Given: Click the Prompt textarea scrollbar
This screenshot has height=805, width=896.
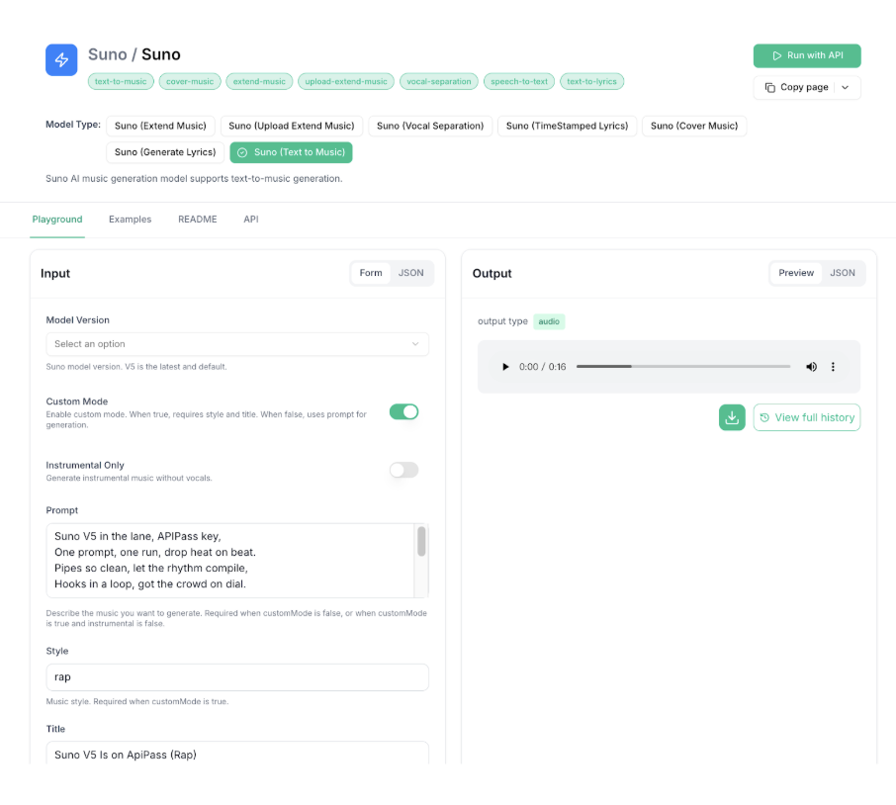Looking at the screenshot, I should [421, 542].
